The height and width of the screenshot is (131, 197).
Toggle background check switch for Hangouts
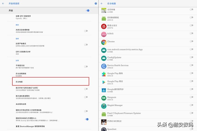(191, 97)
